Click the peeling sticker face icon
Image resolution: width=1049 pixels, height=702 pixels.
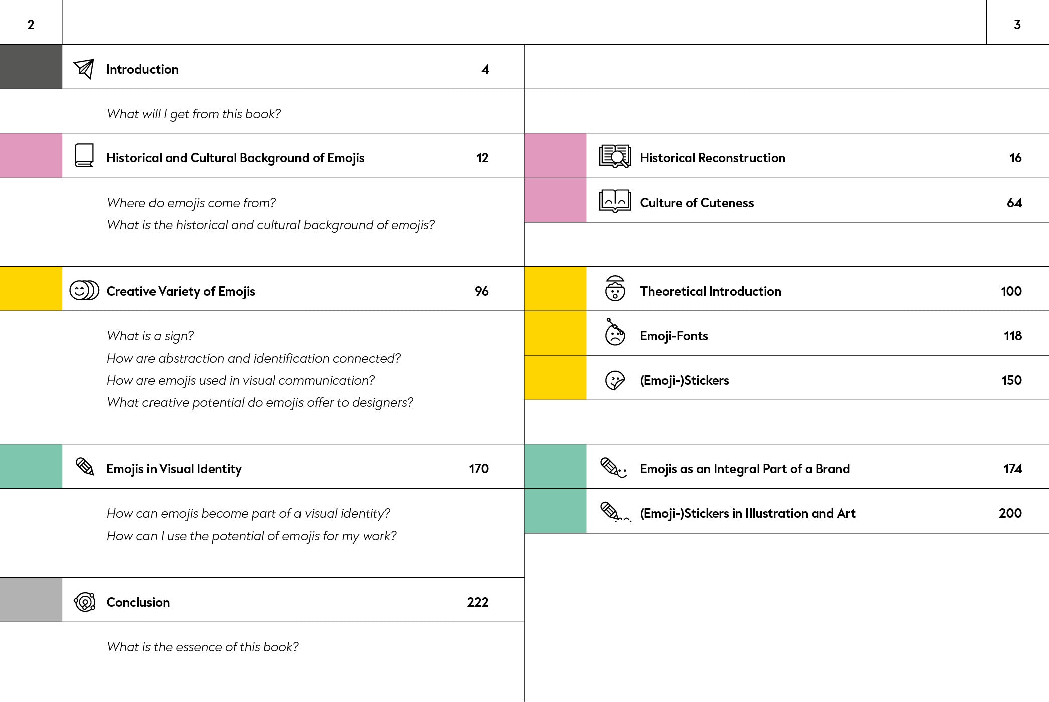(x=615, y=380)
